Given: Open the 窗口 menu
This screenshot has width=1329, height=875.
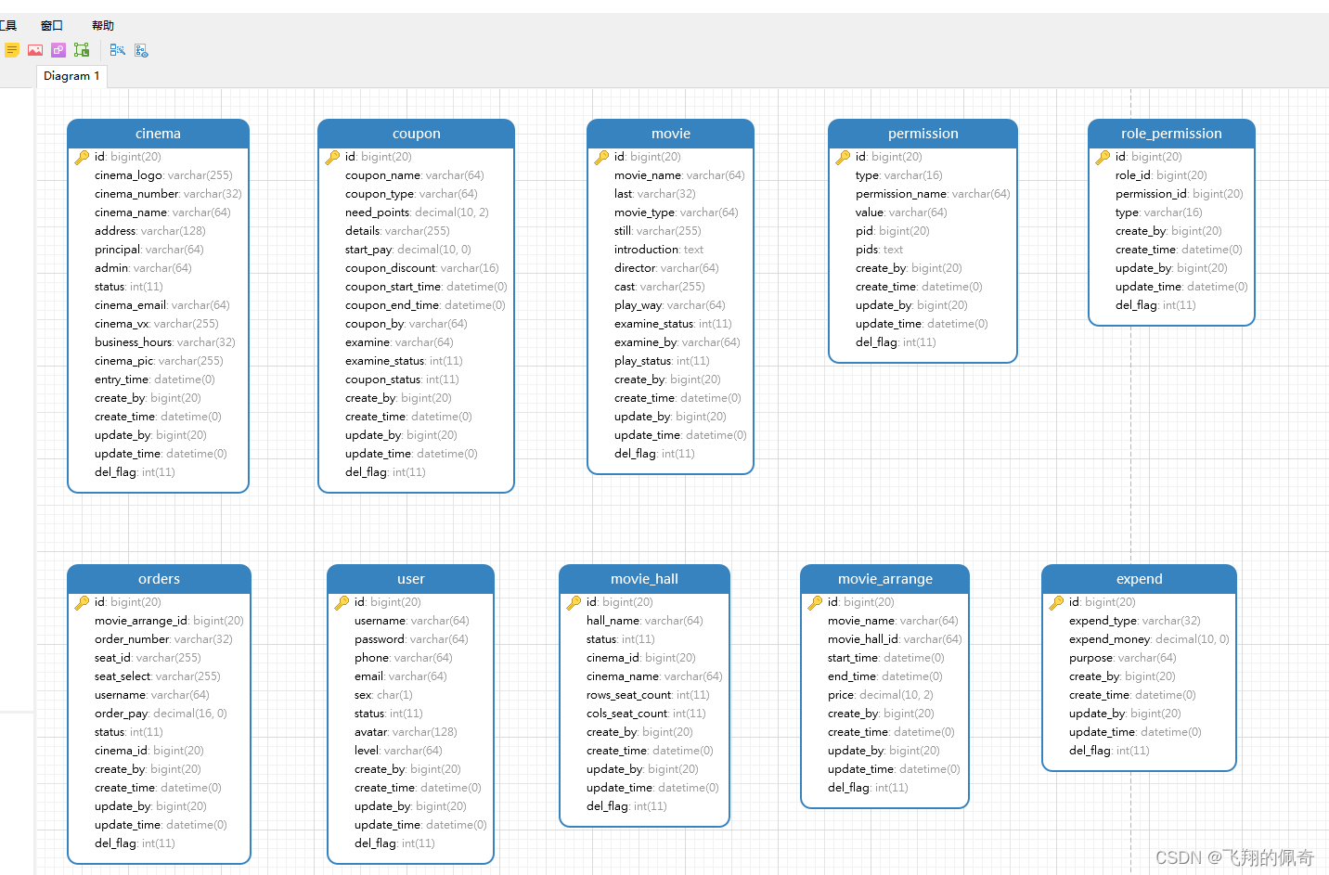Looking at the screenshot, I should (x=52, y=25).
